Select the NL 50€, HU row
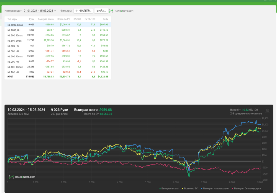The width and height of the screenshot is (277, 193). (x=58, y=51)
